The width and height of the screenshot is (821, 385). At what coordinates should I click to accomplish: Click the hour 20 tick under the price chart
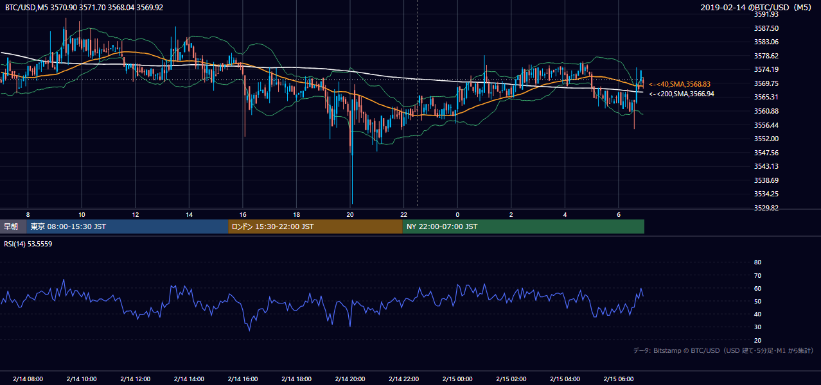click(350, 214)
